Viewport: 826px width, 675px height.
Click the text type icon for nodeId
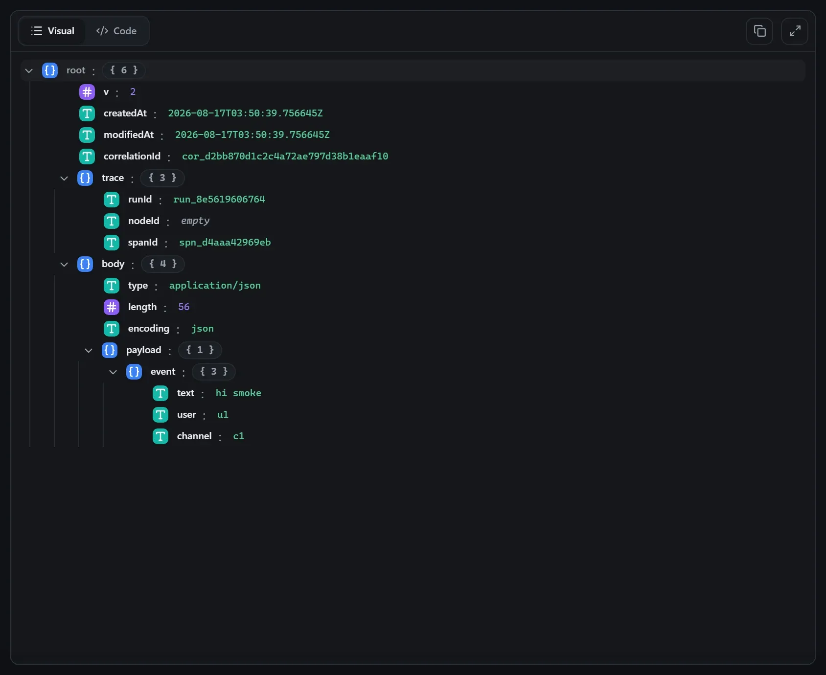[x=112, y=221]
